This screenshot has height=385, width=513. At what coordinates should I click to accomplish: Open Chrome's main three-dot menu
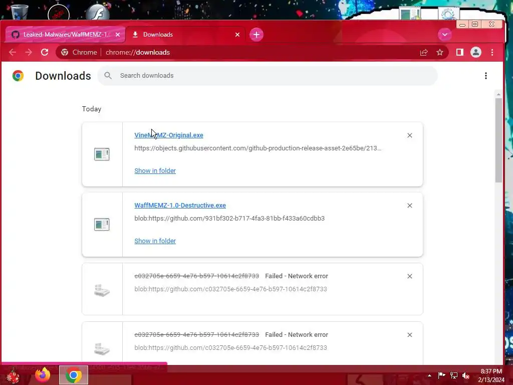click(x=492, y=52)
